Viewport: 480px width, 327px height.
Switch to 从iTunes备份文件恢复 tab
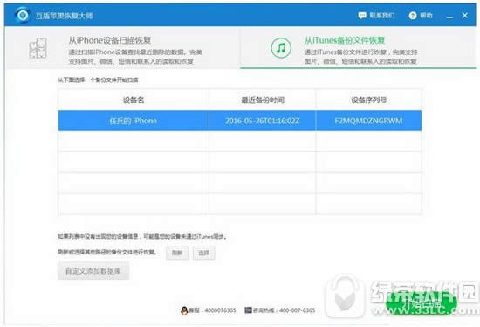pyautogui.click(x=358, y=48)
